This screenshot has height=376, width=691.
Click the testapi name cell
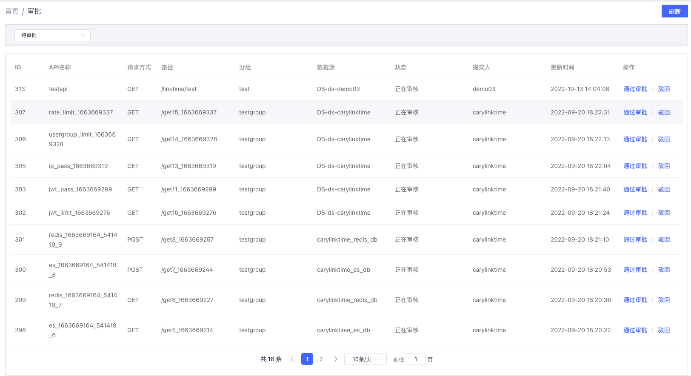58,89
